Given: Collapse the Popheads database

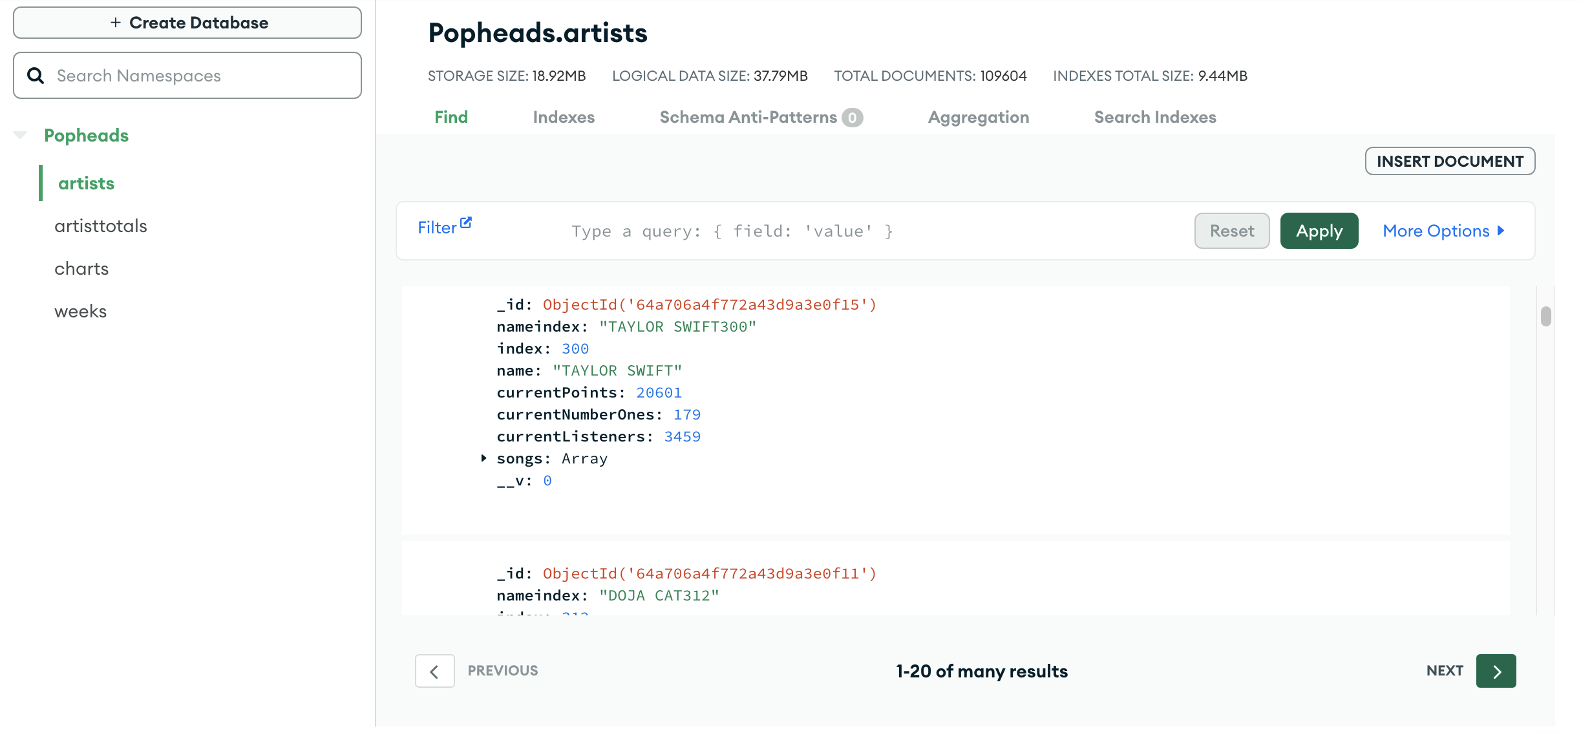Looking at the screenshot, I should pyautogui.click(x=19, y=134).
